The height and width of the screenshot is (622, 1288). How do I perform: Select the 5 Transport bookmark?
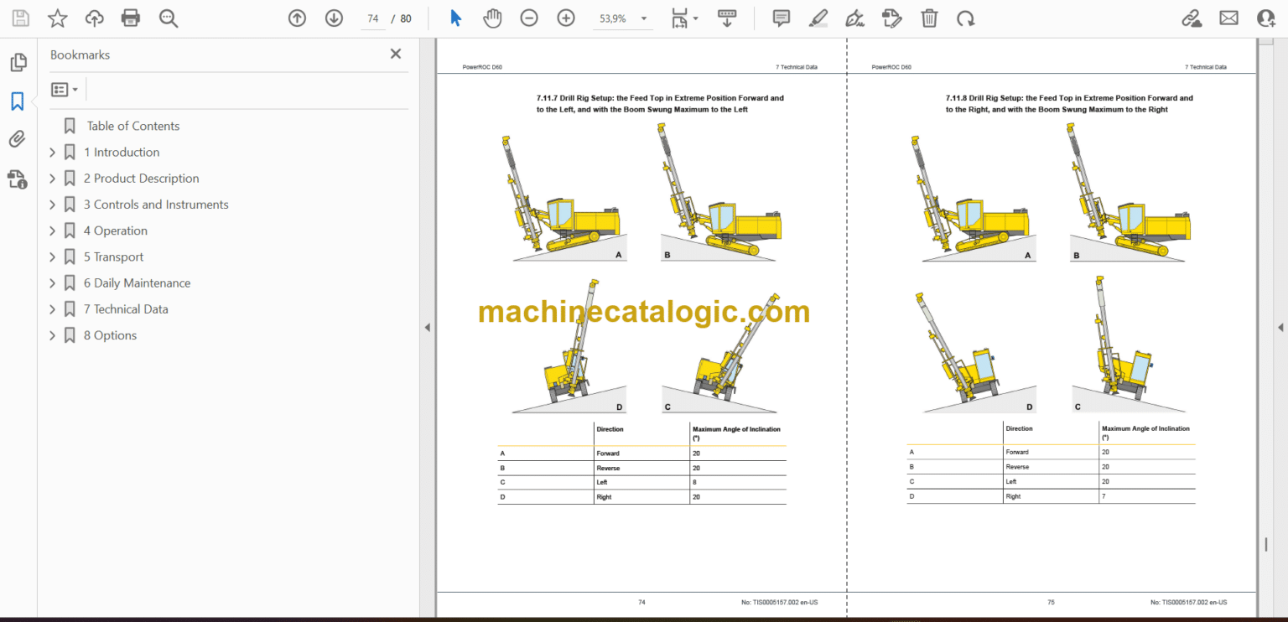pyautogui.click(x=113, y=257)
